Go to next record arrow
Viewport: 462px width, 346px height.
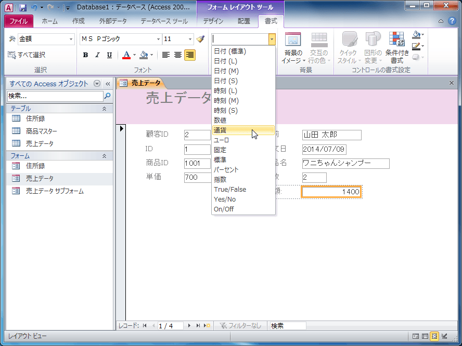coord(189,326)
